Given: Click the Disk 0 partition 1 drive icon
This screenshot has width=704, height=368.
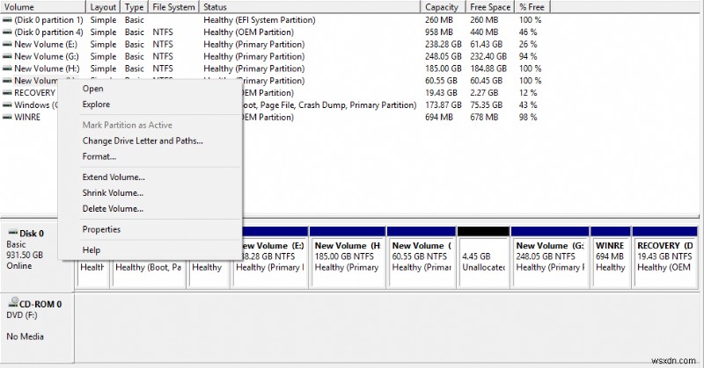Looking at the screenshot, I should (x=7, y=20).
